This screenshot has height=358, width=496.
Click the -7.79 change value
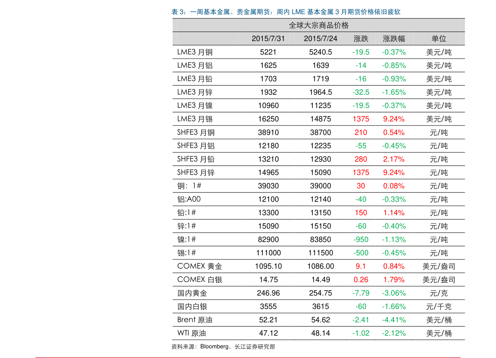[x=361, y=293]
